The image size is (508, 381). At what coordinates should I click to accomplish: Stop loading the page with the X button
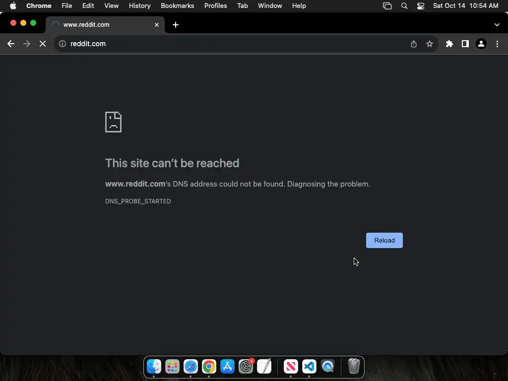pyautogui.click(x=43, y=44)
